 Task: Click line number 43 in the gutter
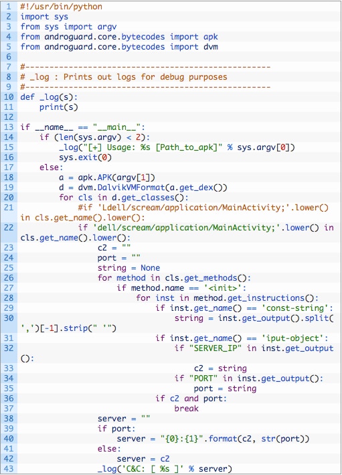tap(9, 468)
